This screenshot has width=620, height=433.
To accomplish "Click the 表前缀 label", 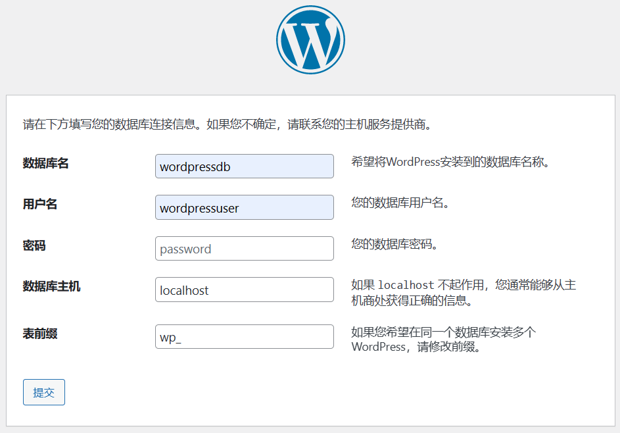I will 40,334.
